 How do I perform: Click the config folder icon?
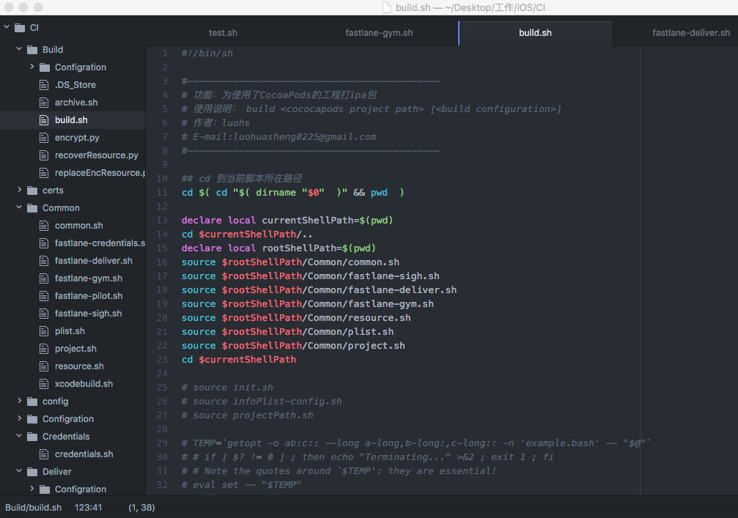(x=32, y=402)
